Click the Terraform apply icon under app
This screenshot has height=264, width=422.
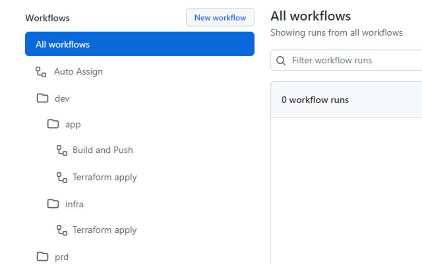(61, 177)
